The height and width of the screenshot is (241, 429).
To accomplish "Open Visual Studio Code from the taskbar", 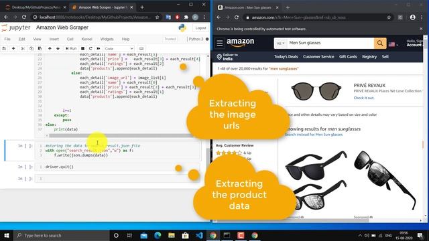I will pos(199,235).
